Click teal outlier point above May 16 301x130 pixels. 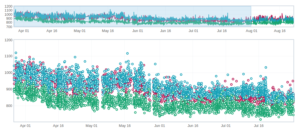(x=128, y=53)
